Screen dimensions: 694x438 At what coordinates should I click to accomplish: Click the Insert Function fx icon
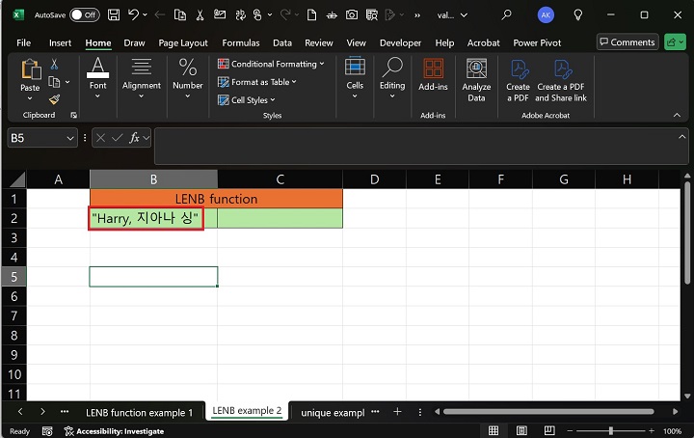[136, 138]
